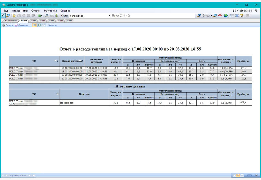Click the zoom out minus button at 100%
Image resolution: width=261 pixels, height=180 pixels.
(257, 176)
